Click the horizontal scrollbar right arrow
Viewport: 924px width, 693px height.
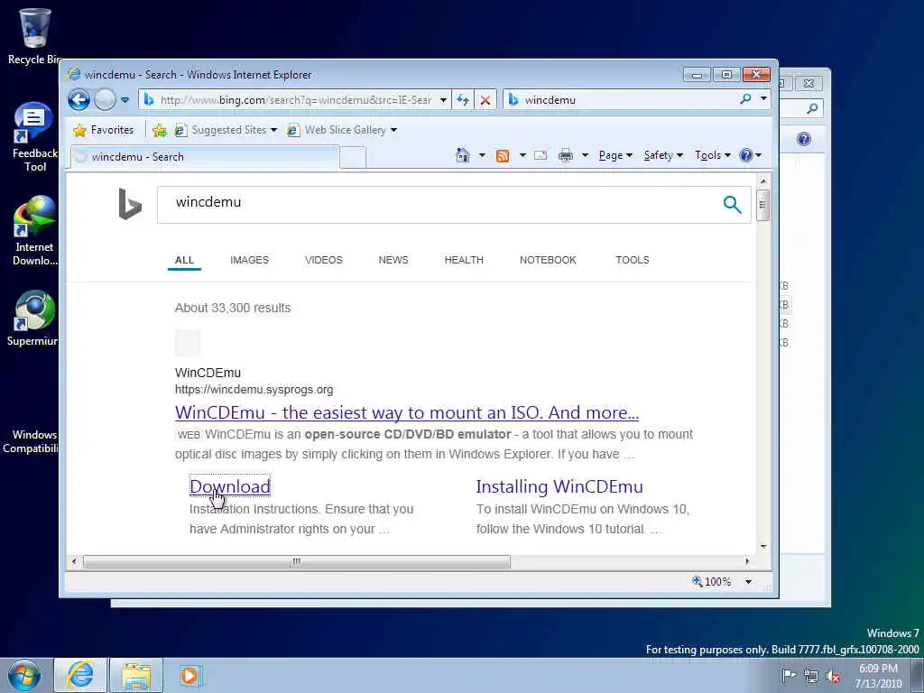pyautogui.click(x=747, y=561)
